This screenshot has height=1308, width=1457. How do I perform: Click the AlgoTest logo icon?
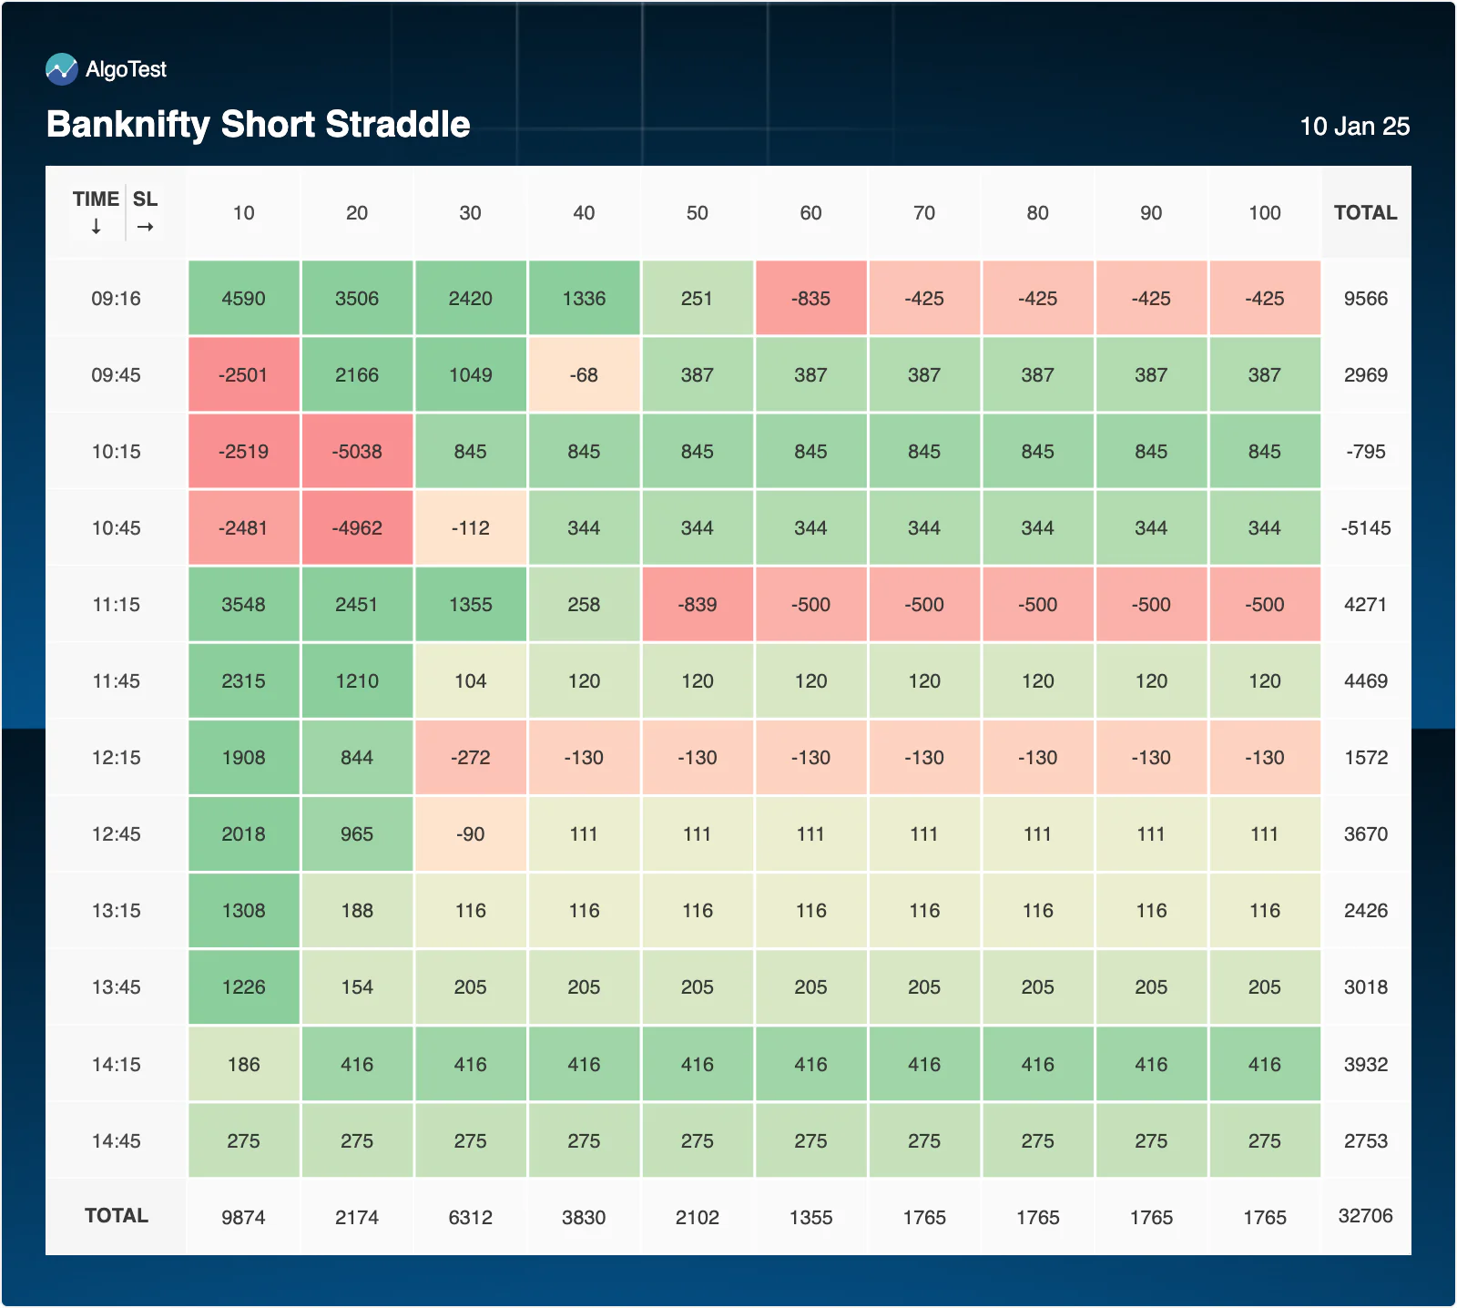click(x=62, y=69)
